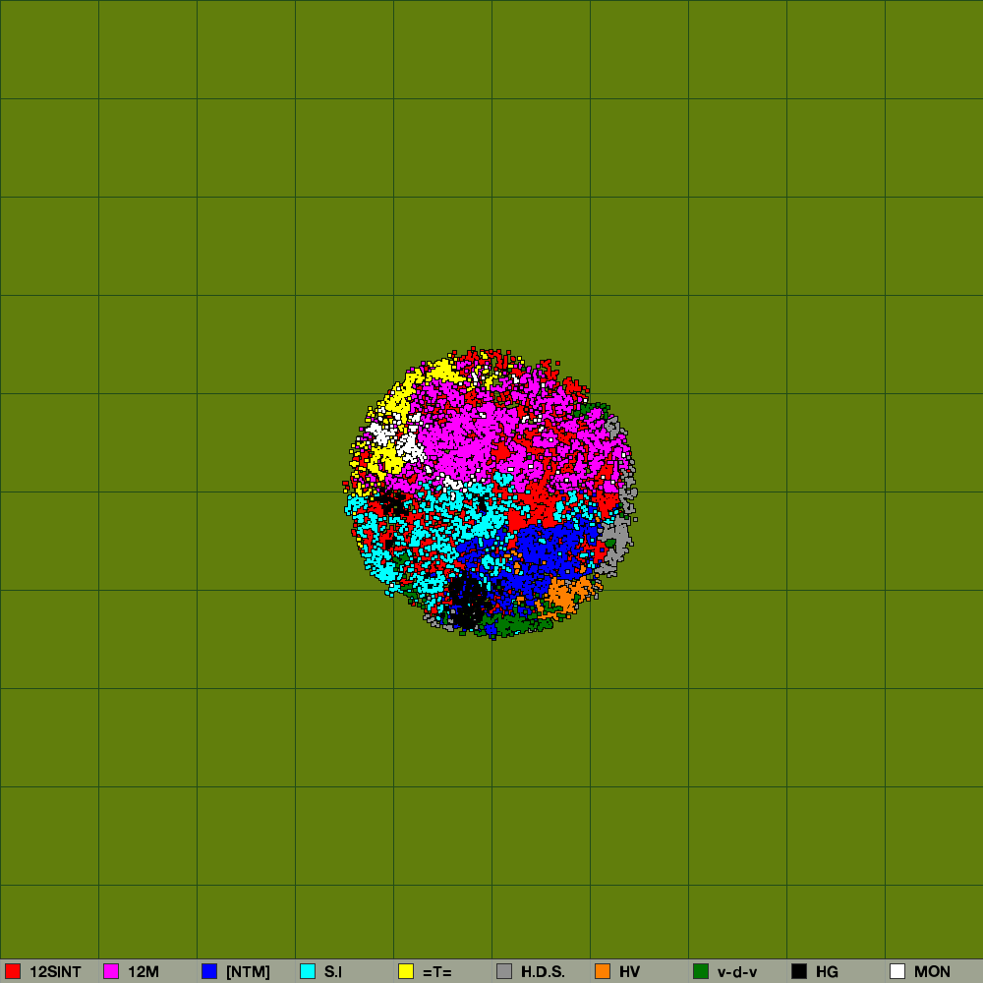Image resolution: width=983 pixels, height=983 pixels.
Task: Click the cyan S.I legend swatch
Action: tap(308, 971)
